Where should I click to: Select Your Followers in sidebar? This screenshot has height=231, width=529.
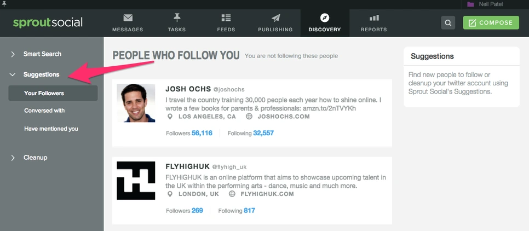coord(44,93)
